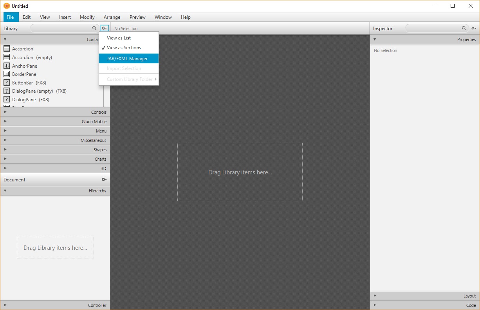Expand the Gluon Mobile library section
This screenshot has width=480, height=310.
pyautogui.click(x=55, y=122)
